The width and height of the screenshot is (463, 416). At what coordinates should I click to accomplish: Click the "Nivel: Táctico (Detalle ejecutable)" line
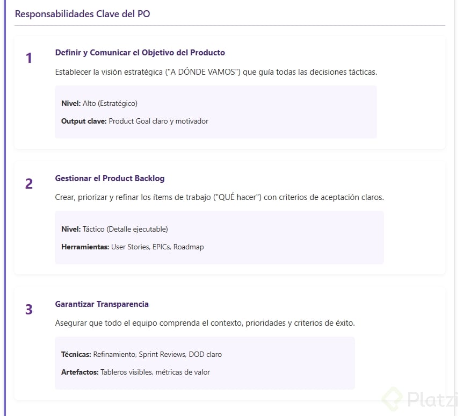point(114,229)
